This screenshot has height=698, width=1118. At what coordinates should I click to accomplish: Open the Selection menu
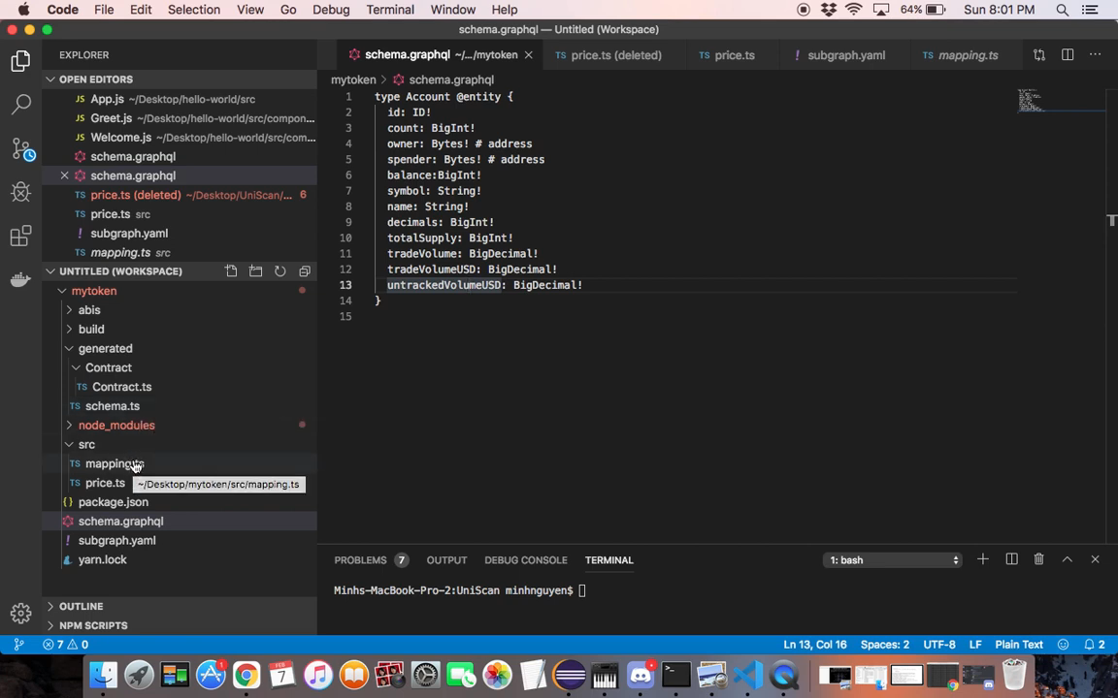[194, 10]
